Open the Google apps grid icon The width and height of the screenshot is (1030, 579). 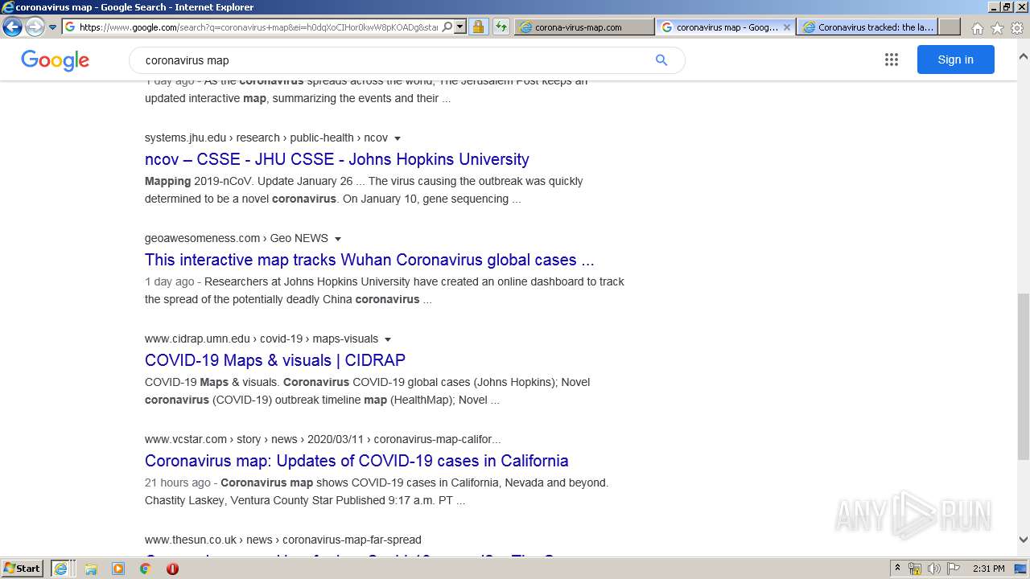tap(892, 60)
